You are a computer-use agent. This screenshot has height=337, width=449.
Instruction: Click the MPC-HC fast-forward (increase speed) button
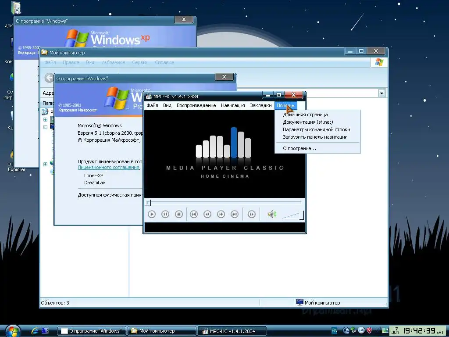[221, 214]
